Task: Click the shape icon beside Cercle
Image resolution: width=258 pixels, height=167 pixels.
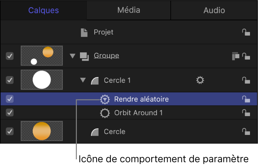Action: [95, 132]
